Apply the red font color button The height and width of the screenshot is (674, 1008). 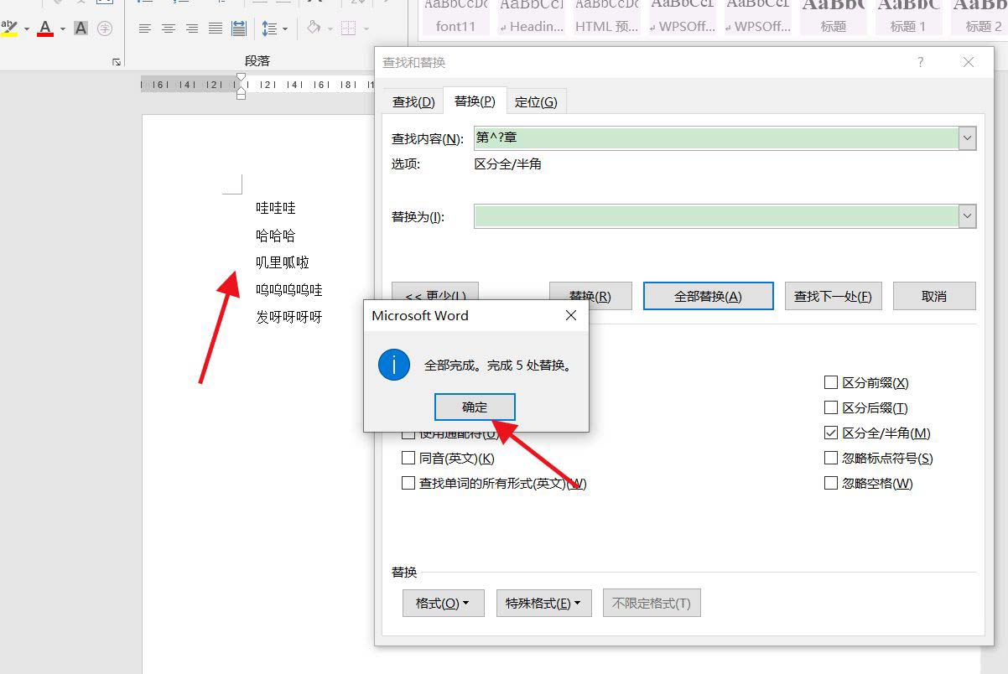click(x=45, y=29)
